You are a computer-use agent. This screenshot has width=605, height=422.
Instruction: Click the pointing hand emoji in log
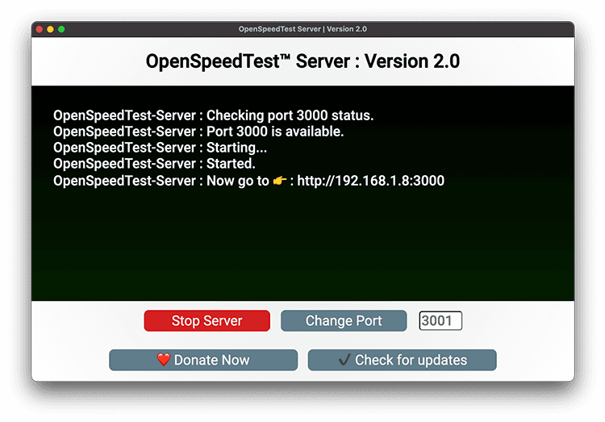coord(280,181)
